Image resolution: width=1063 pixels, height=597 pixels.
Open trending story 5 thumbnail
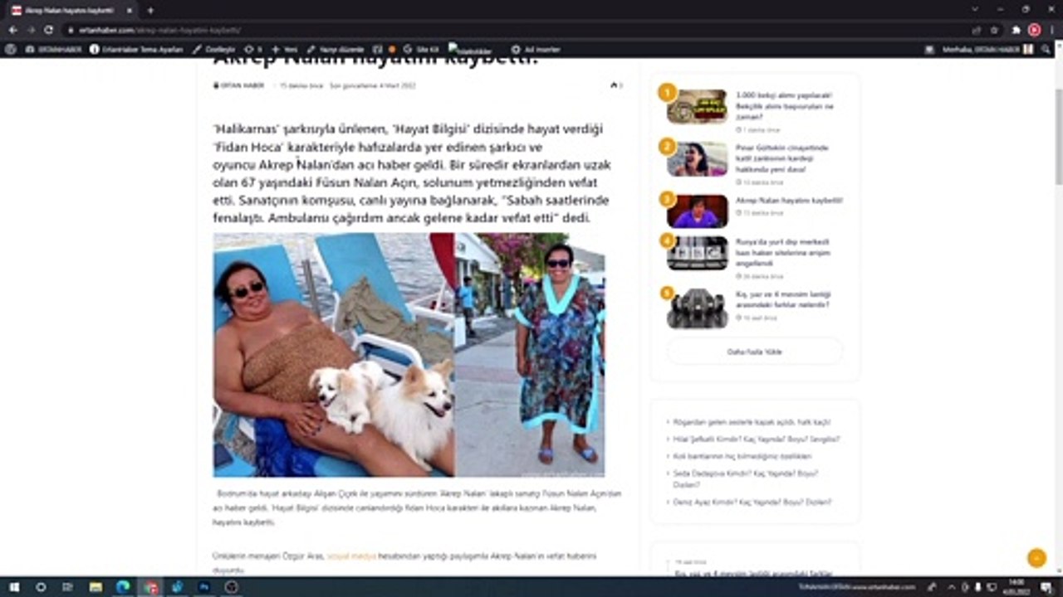(x=698, y=308)
